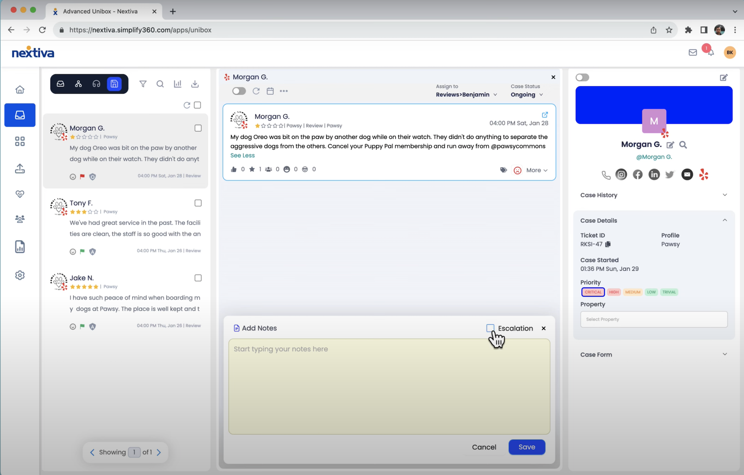
Task: Click into the notes text area
Action: pyautogui.click(x=389, y=386)
